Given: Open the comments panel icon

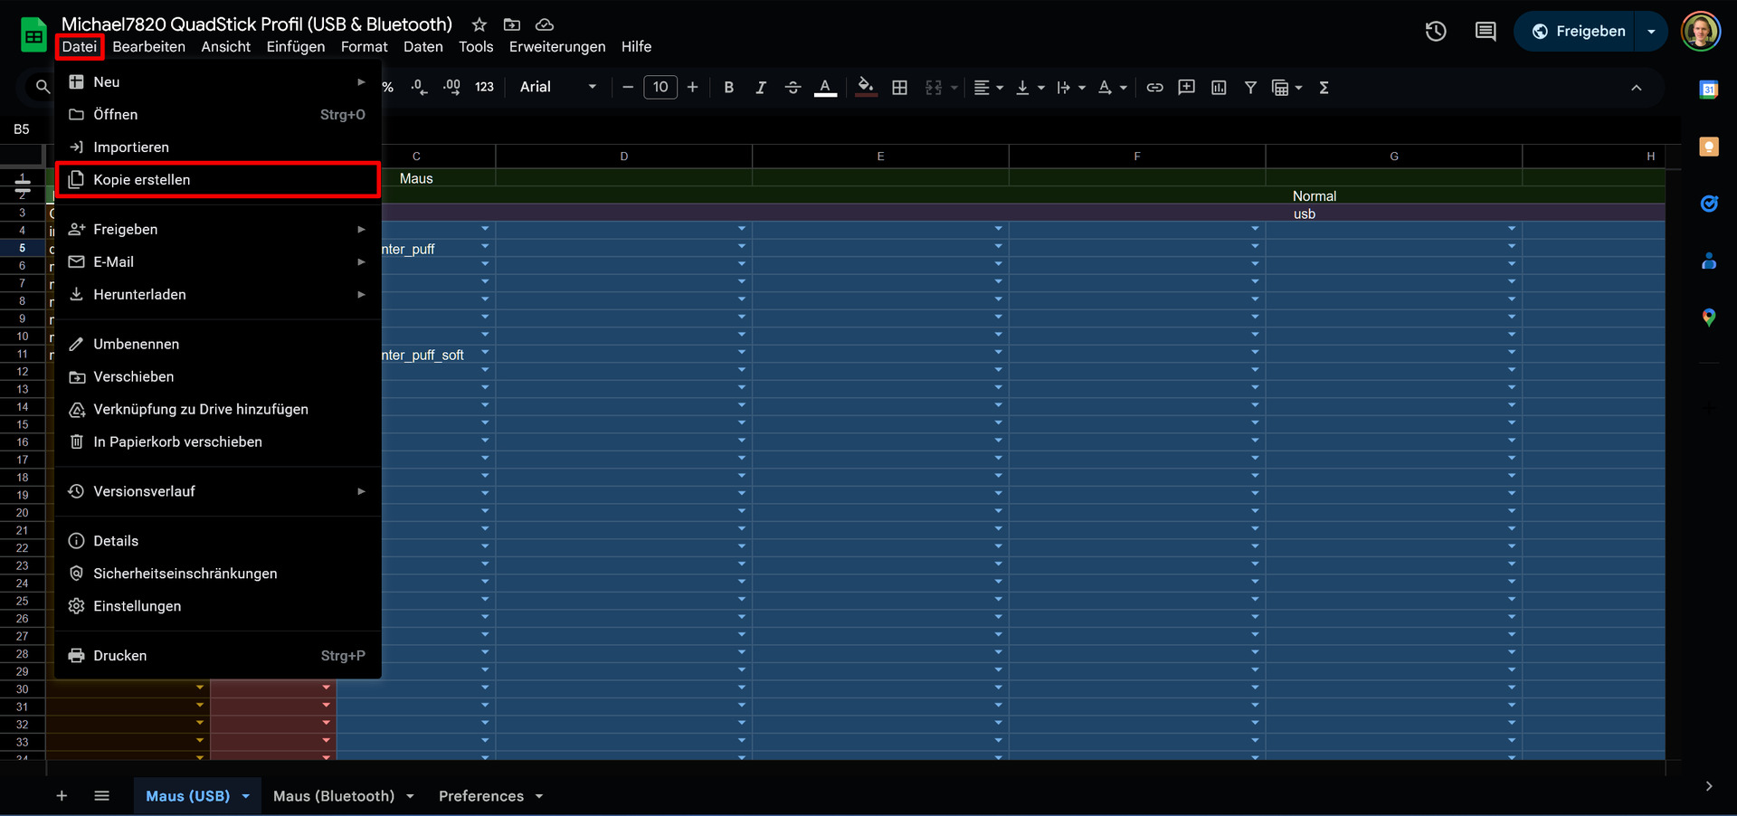Looking at the screenshot, I should click(x=1485, y=32).
